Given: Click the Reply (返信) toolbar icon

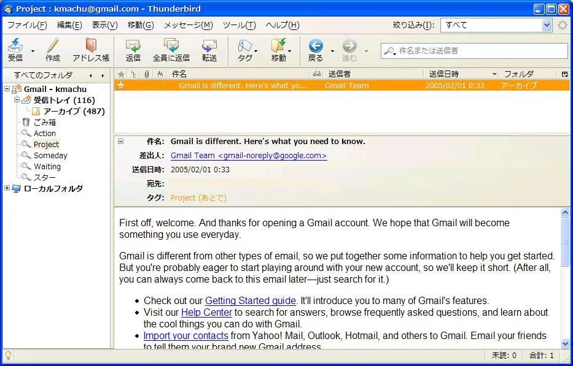Looking at the screenshot, I should click(x=133, y=46).
